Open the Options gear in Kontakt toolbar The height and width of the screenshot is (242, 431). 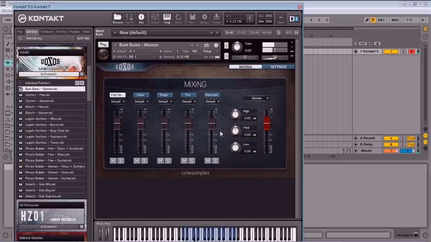point(204,19)
